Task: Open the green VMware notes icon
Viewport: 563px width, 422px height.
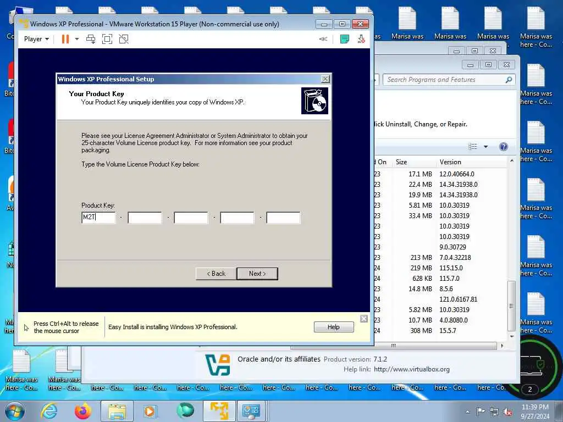Action: pyautogui.click(x=344, y=39)
